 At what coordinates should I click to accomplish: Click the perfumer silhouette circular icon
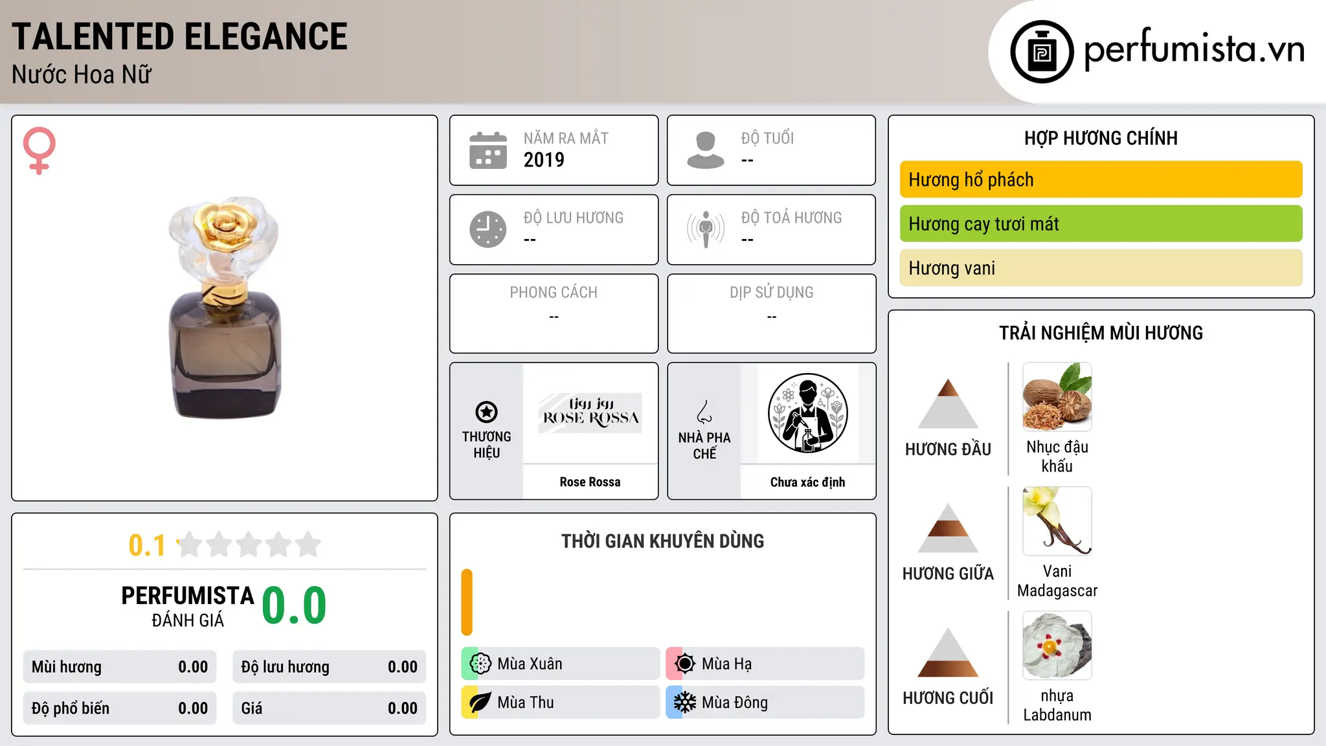coord(807,413)
